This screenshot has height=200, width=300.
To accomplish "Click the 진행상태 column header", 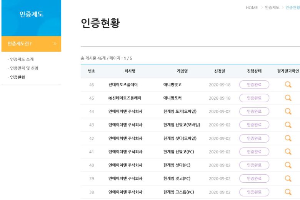I will point(254,71).
